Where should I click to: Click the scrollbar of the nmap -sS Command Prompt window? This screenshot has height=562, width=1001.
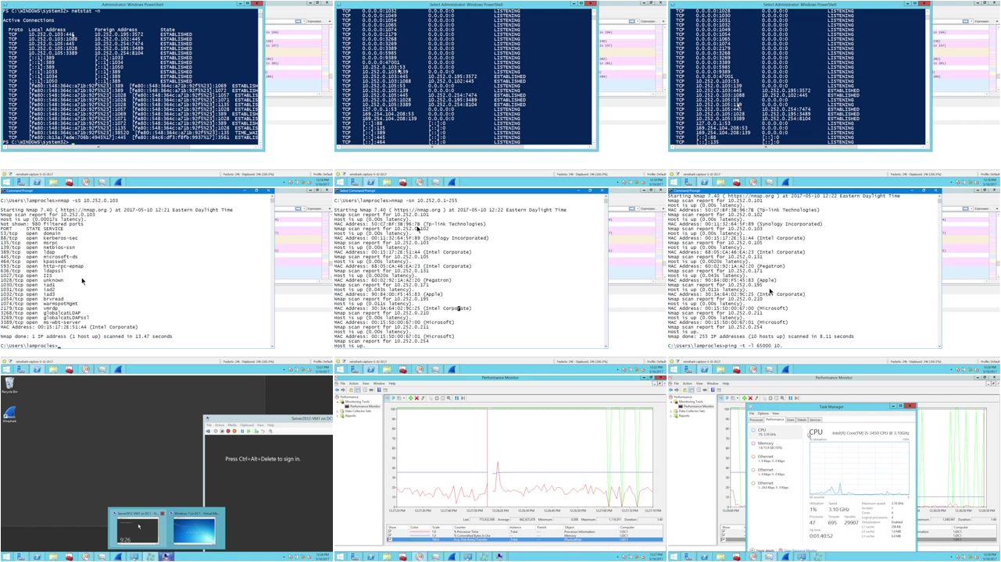[273, 269]
